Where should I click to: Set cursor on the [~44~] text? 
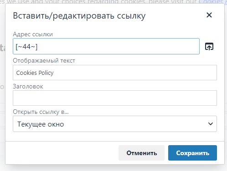tap(26, 47)
